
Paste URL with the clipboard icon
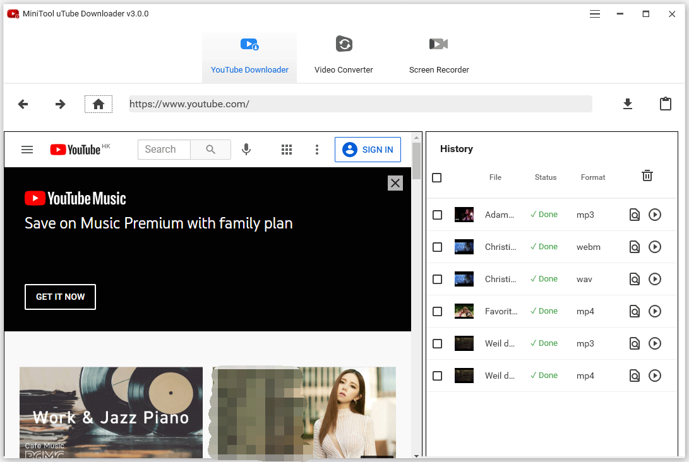pyautogui.click(x=665, y=104)
